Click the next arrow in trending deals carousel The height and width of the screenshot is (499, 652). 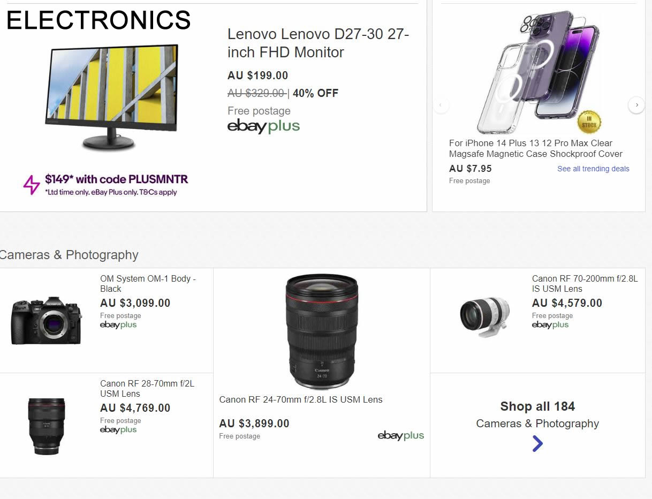tap(636, 105)
